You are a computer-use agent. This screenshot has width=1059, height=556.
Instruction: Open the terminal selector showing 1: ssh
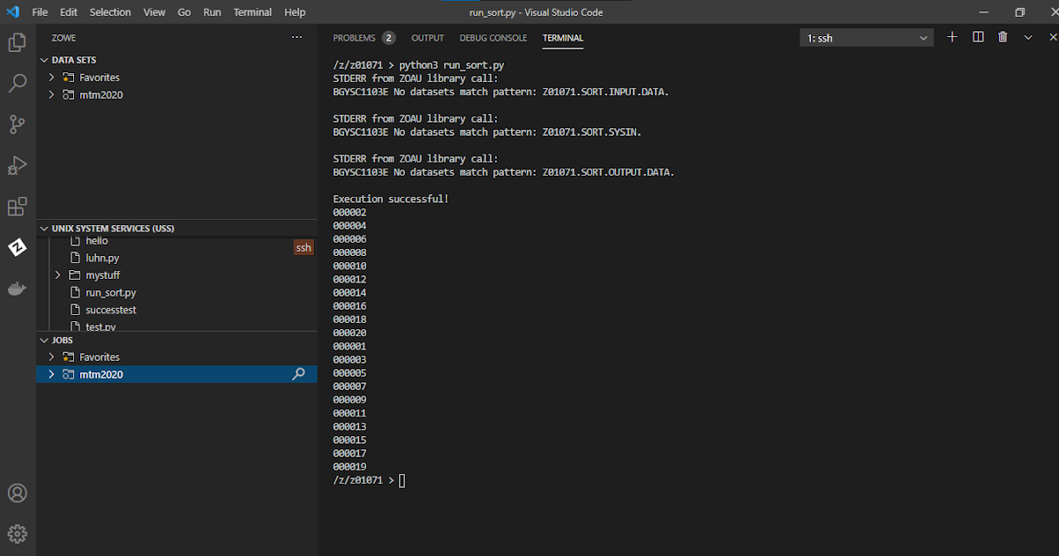(x=865, y=37)
